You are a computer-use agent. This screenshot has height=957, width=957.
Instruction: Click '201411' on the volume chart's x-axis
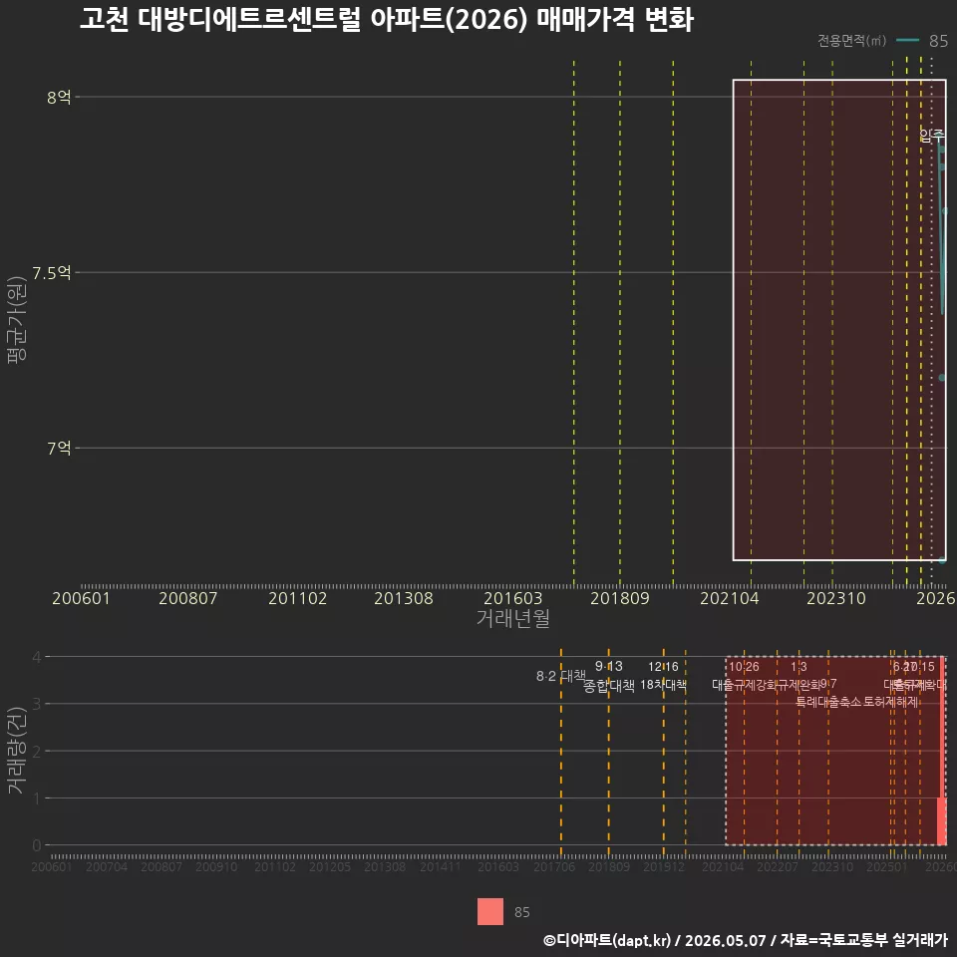click(440, 866)
